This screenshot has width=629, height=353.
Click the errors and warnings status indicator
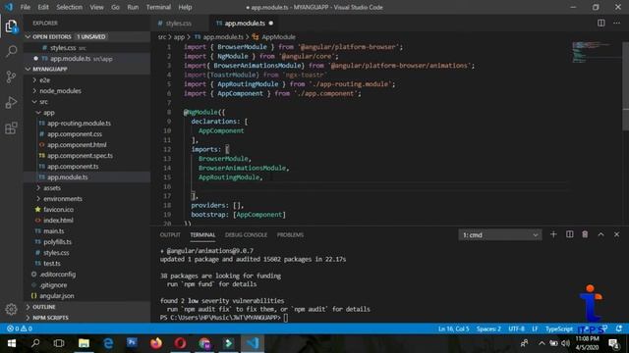[20, 328]
